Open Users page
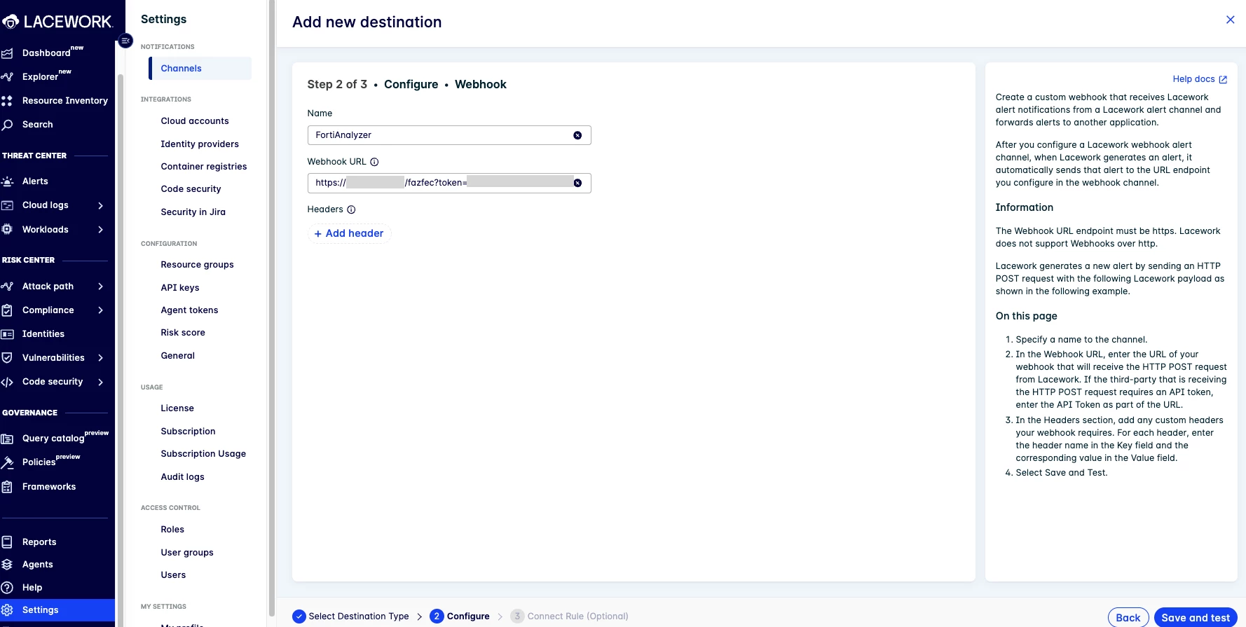 point(173,575)
